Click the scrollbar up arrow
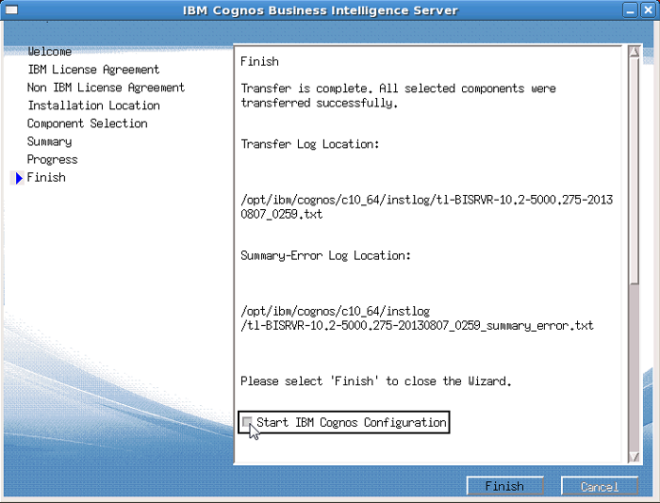Screen dimensions: 660x503 coord(634,52)
